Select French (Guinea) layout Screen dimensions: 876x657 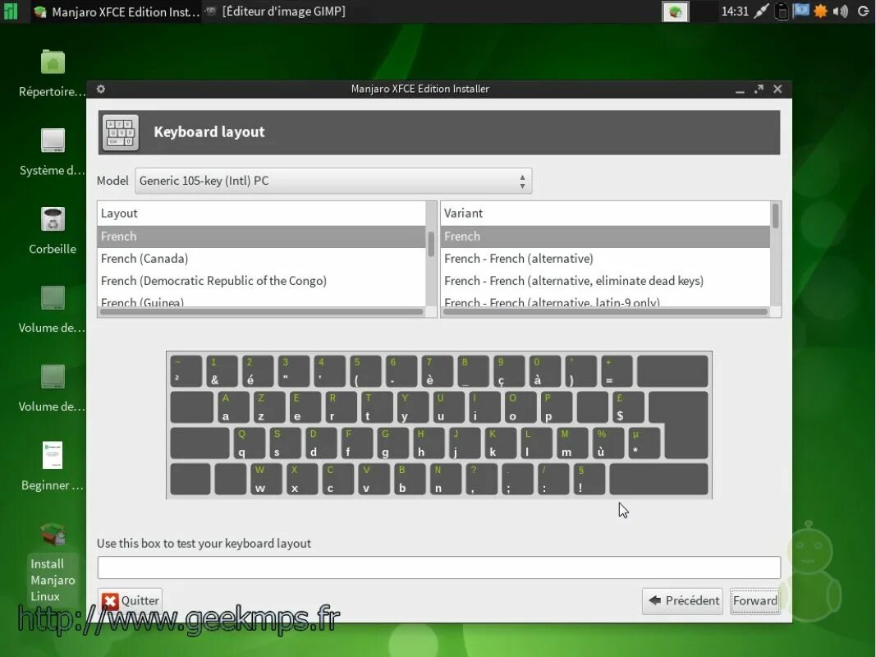(x=261, y=301)
